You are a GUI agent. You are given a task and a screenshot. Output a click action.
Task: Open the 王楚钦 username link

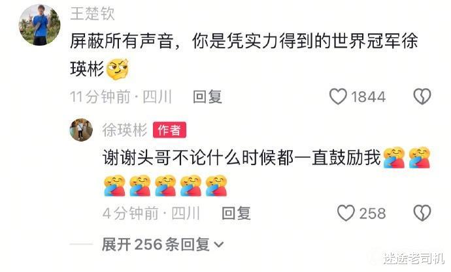92,14
